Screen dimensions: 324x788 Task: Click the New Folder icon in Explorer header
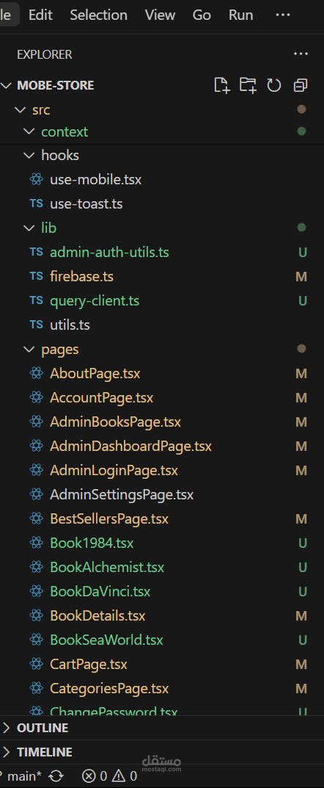(x=248, y=85)
